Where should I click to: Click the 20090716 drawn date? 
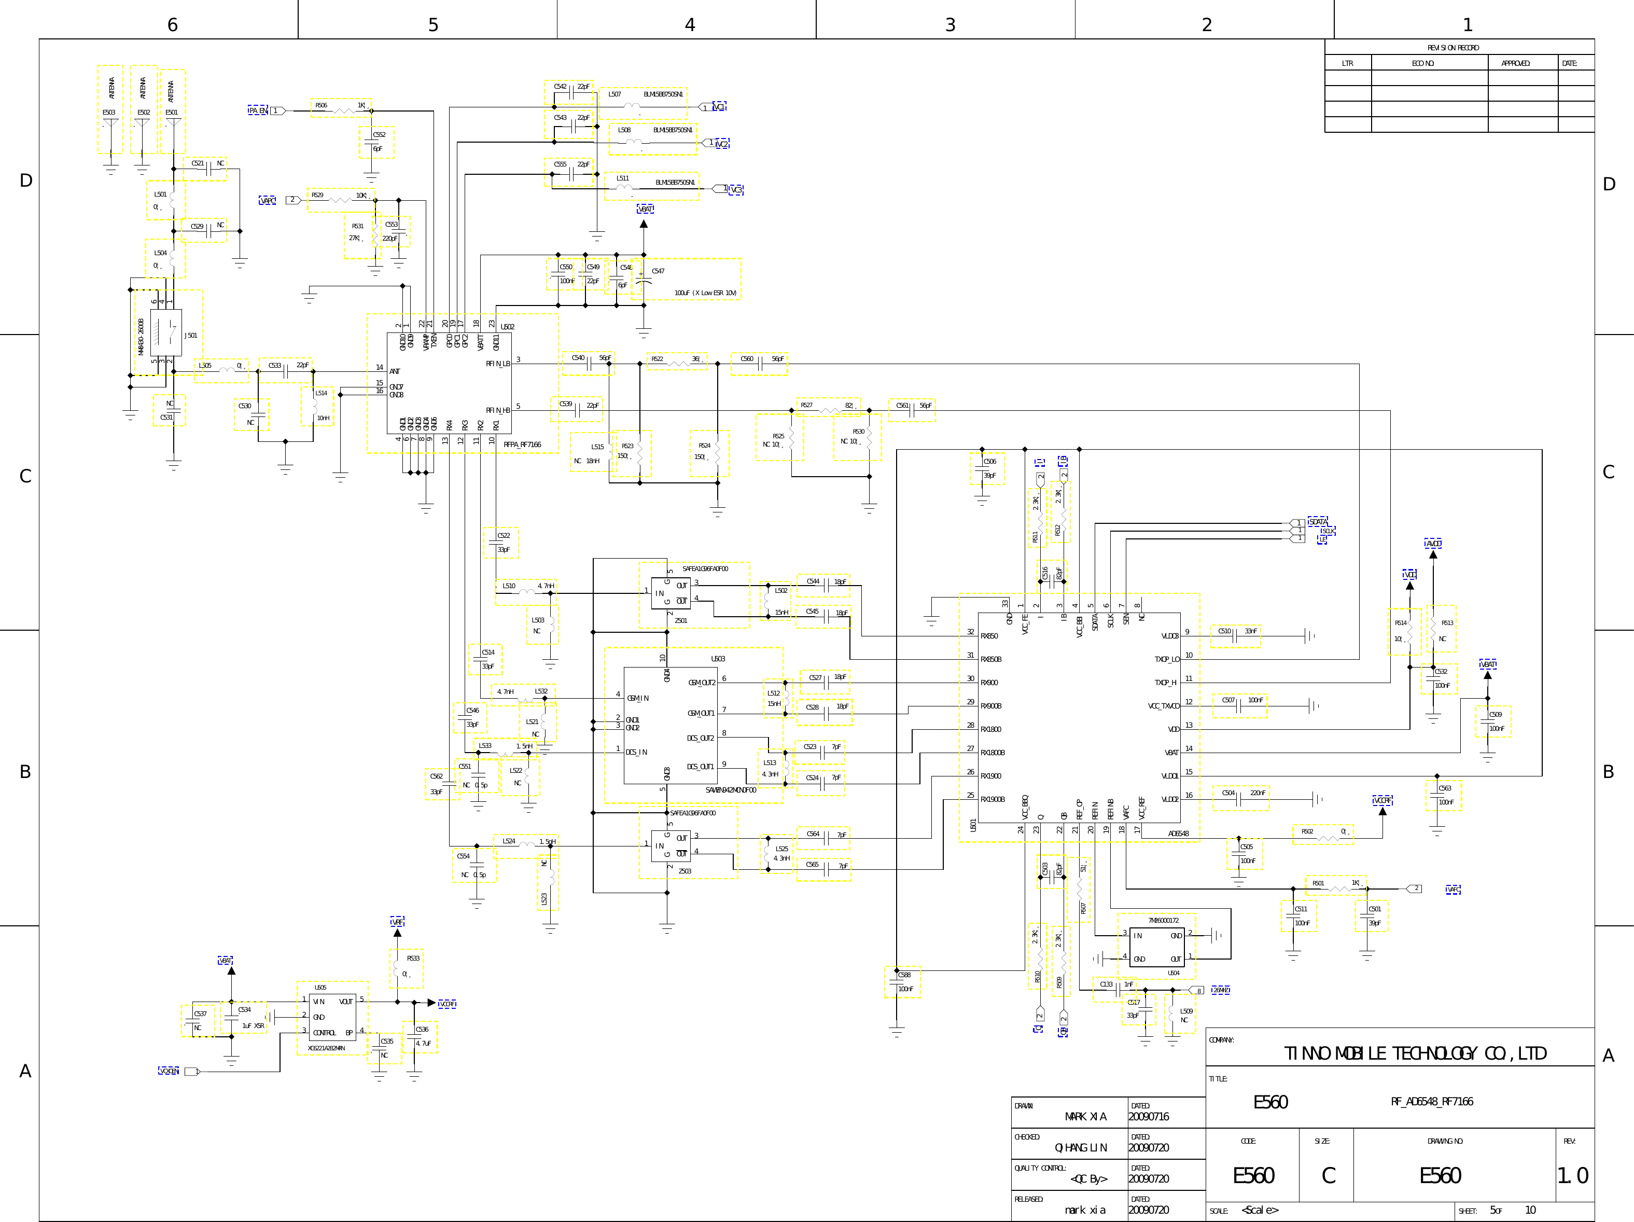[1149, 1117]
